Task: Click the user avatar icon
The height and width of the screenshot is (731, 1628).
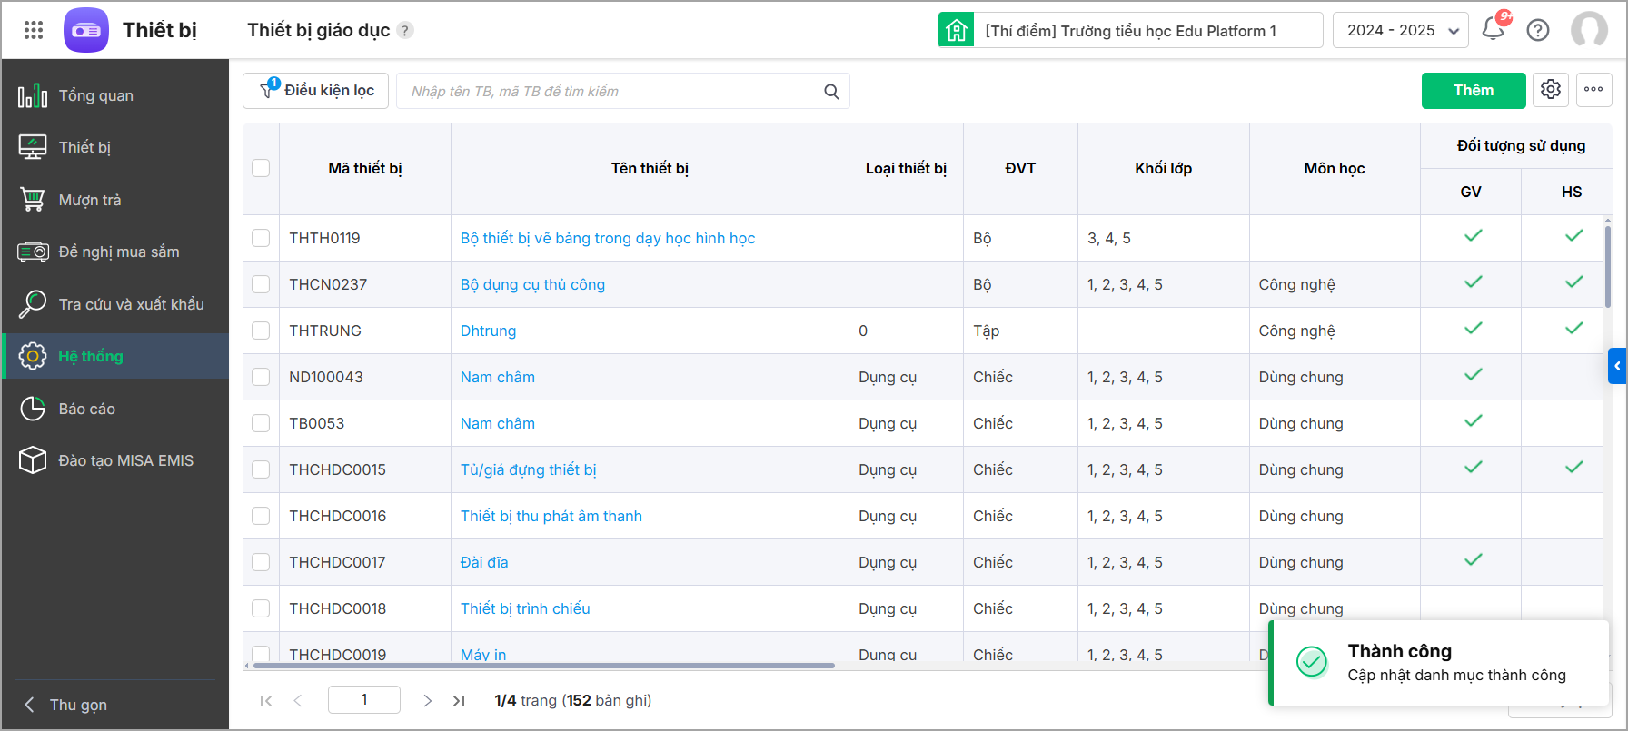Action: coord(1589,30)
